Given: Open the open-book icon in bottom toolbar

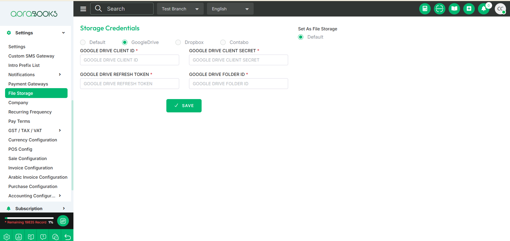Looking at the screenshot, I should [x=31, y=237].
